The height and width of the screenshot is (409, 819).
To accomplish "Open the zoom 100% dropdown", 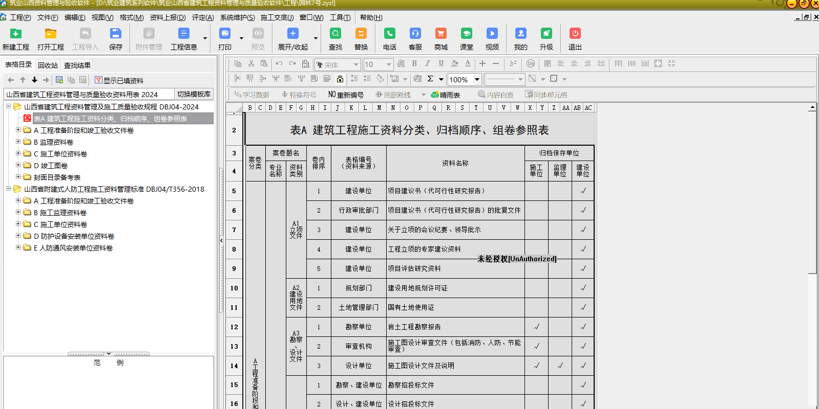I will pyautogui.click(x=477, y=79).
